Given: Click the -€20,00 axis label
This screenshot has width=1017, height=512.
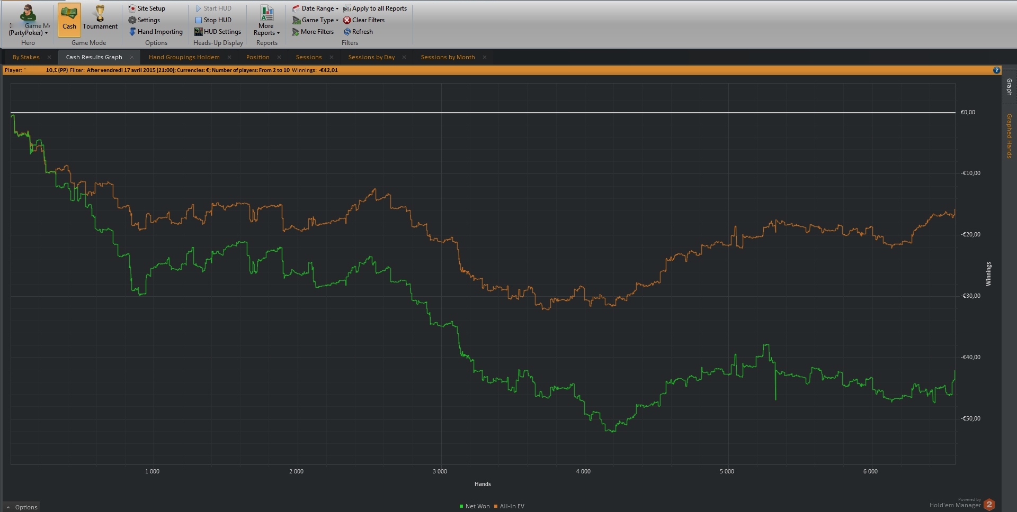Looking at the screenshot, I should pos(970,234).
